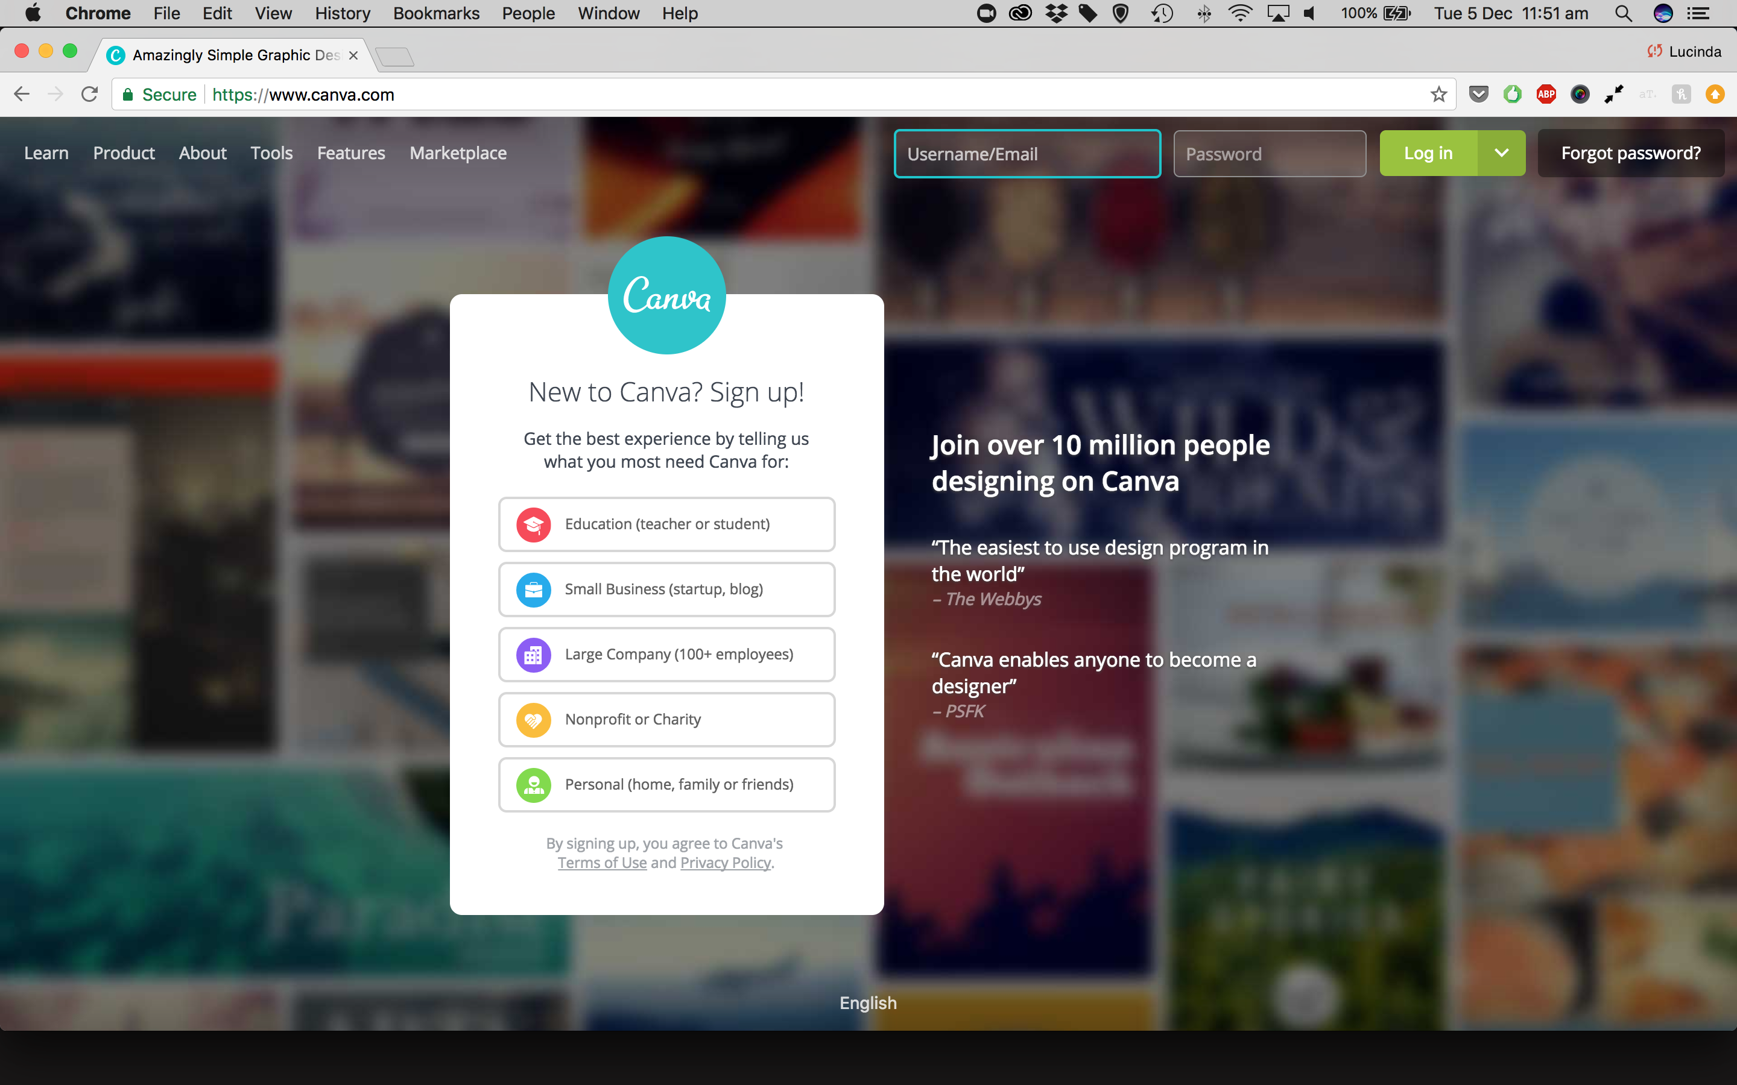The width and height of the screenshot is (1737, 1085).
Task: Click the Password field
Action: [1269, 154]
